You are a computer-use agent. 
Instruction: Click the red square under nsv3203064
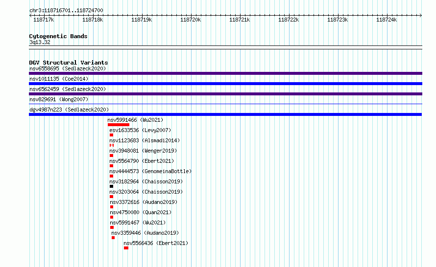(x=111, y=197)
